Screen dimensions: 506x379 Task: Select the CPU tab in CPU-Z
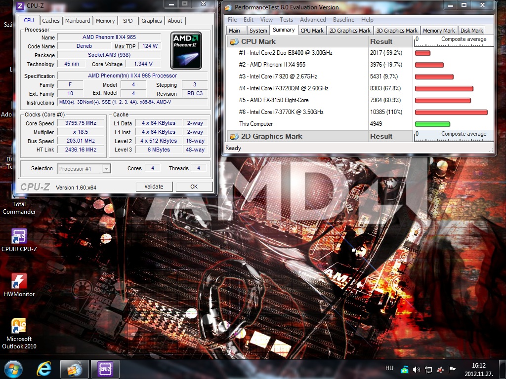(29, 20)
